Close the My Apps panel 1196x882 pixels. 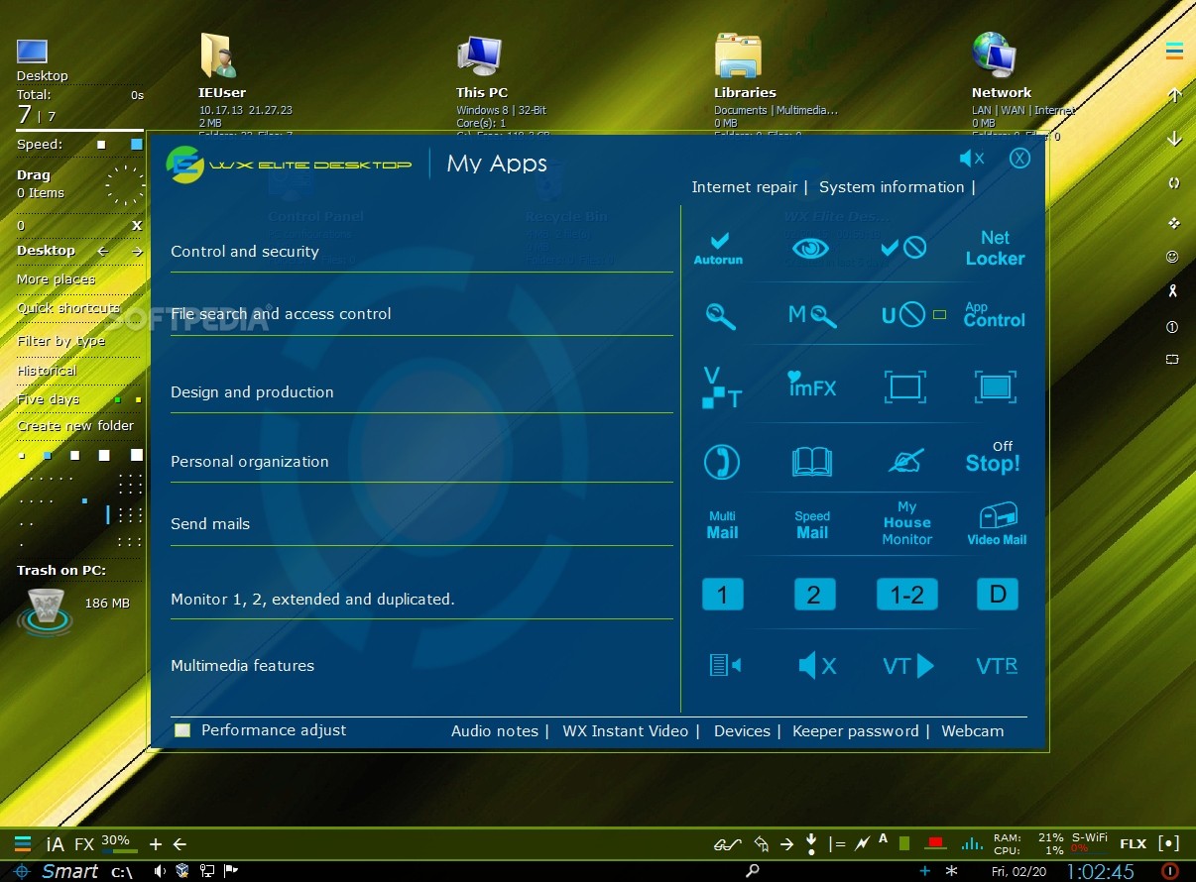(1019, 159)
